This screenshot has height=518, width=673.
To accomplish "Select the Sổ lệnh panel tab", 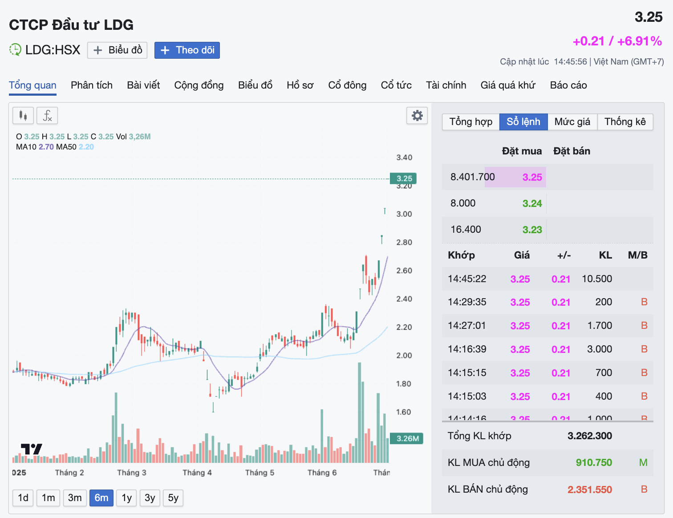I will [x=523, y=121].
